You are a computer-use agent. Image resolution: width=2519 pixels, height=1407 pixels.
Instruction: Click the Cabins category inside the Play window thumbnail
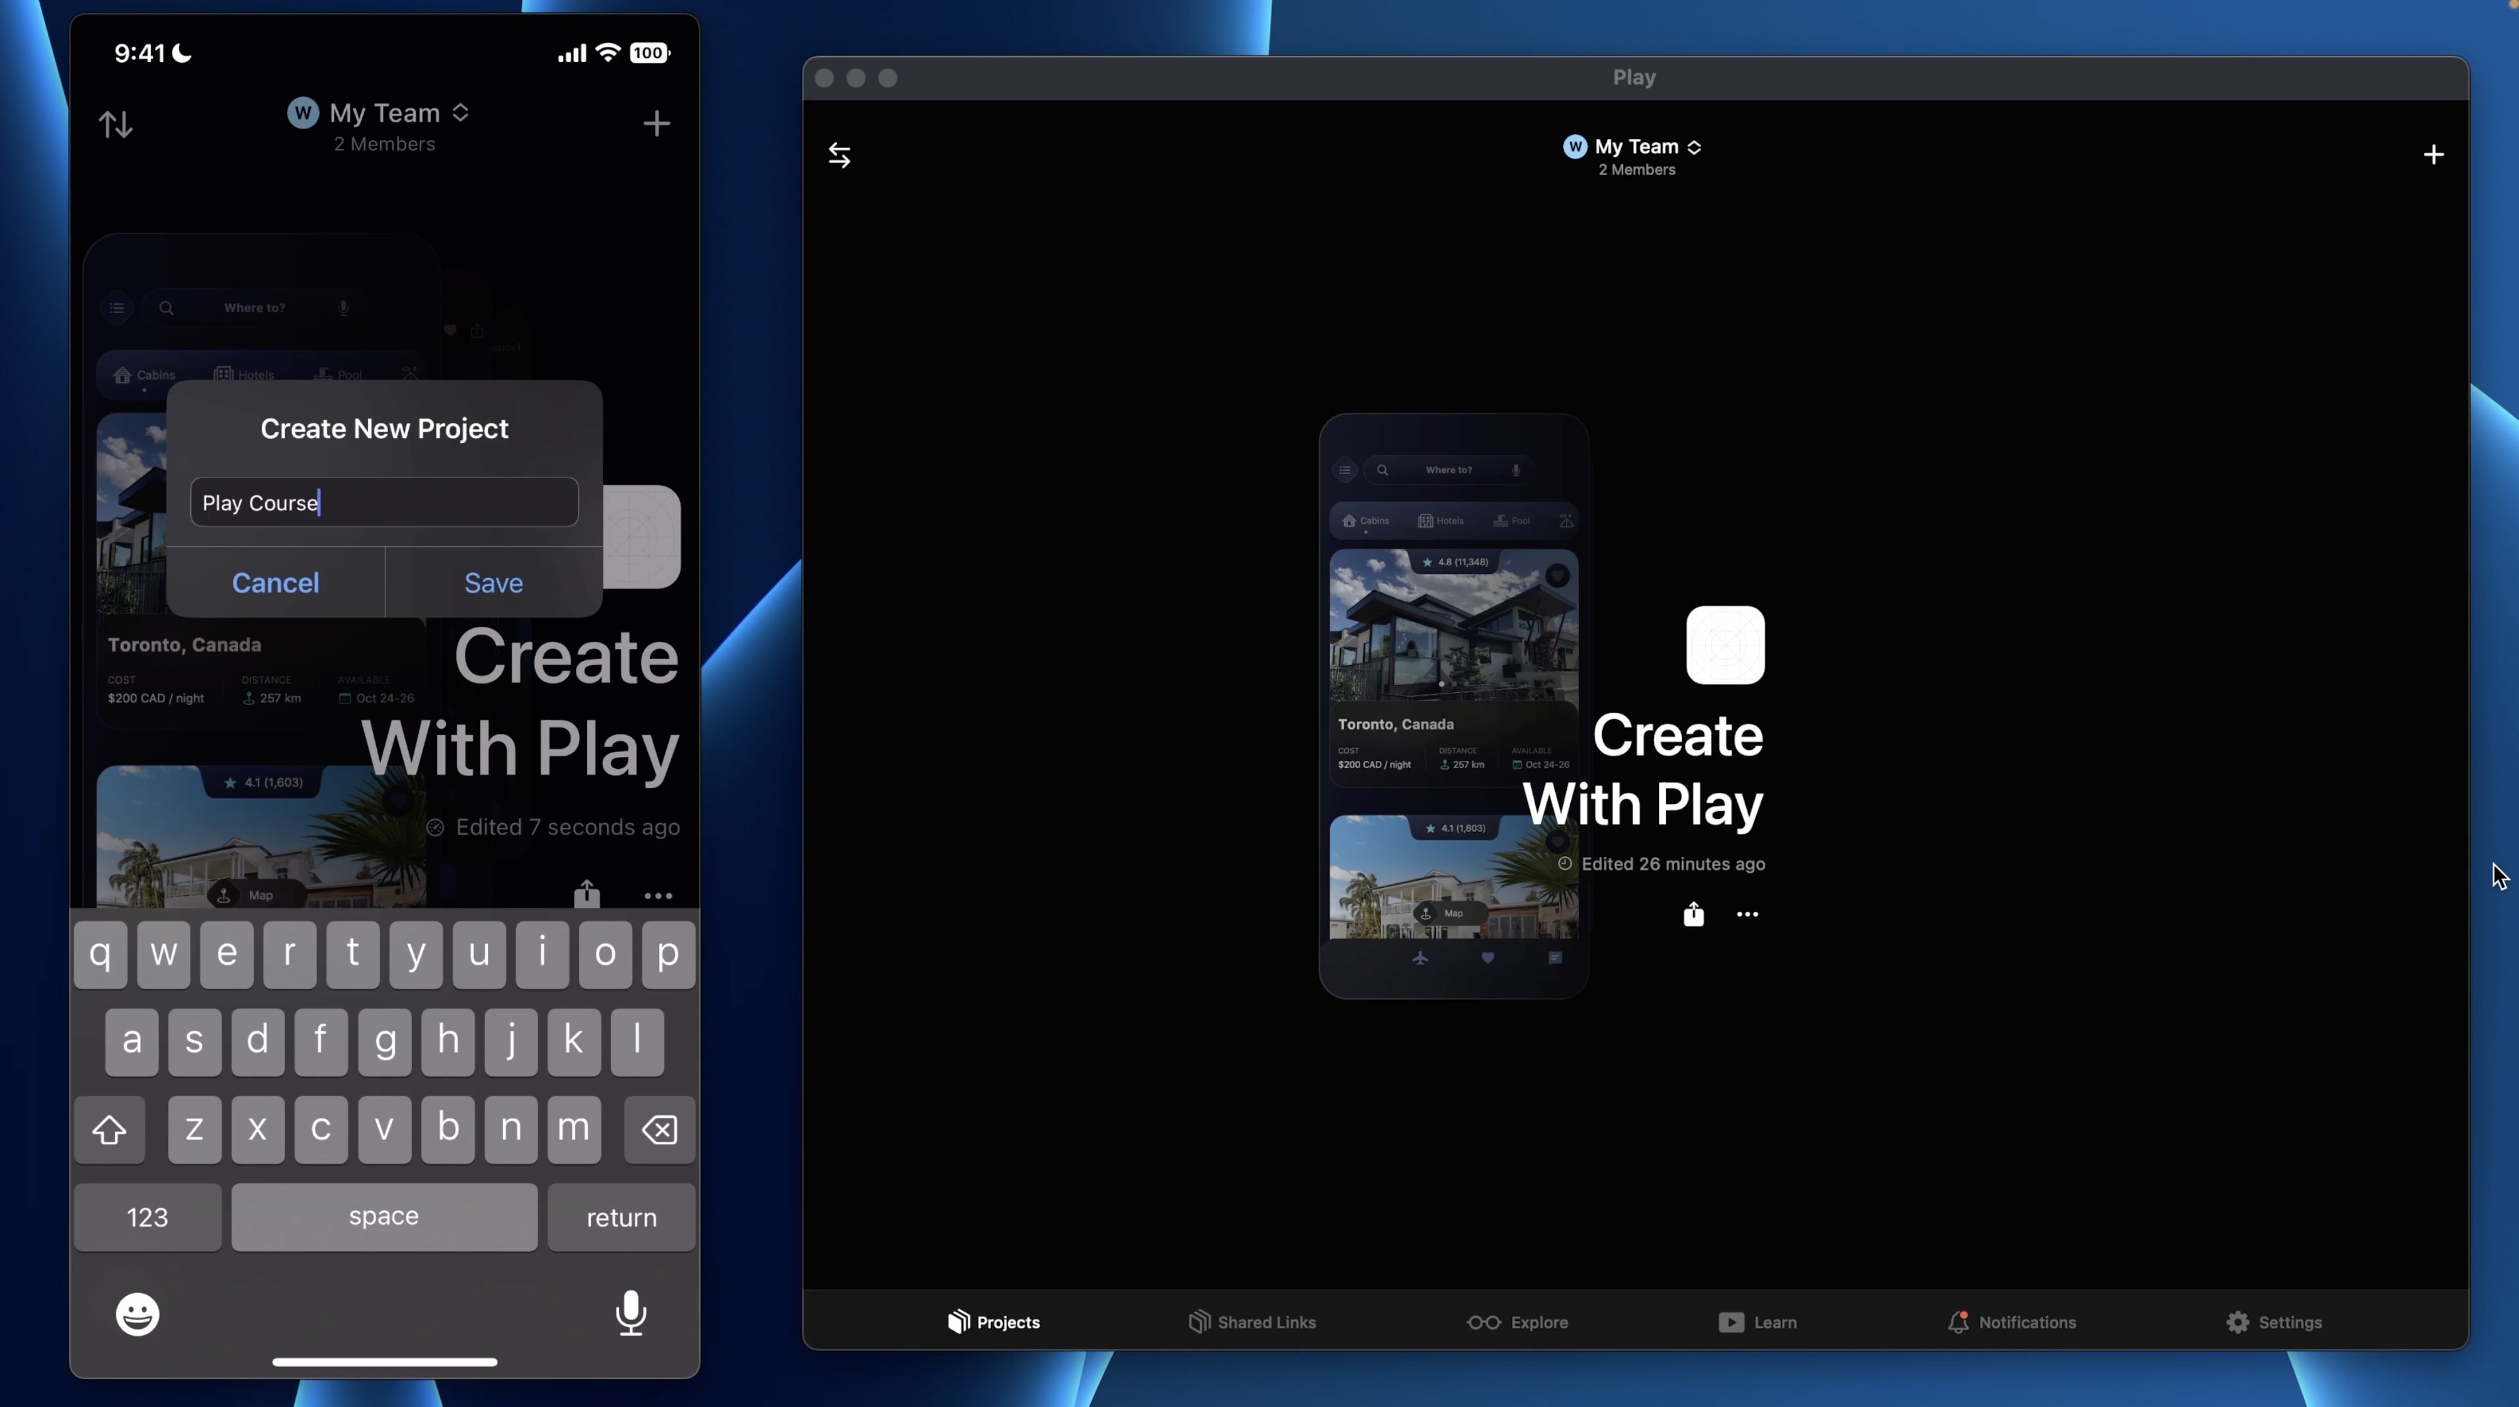click(x=1366, y=521)
